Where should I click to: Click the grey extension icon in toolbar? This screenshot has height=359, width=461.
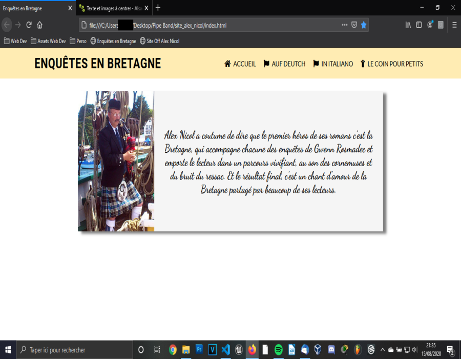point(441,25)
